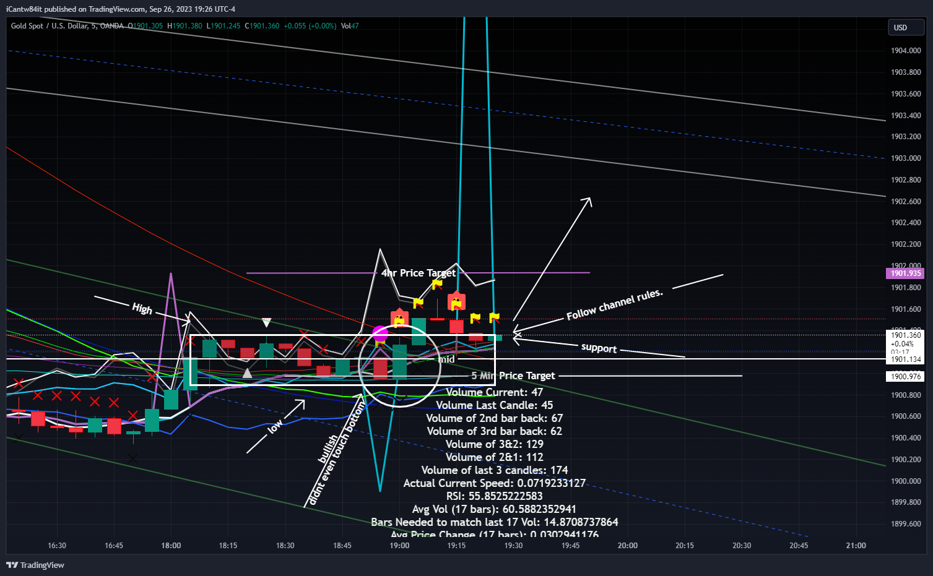Select the 'low' annotation text
933x576 pixels.
275,426
